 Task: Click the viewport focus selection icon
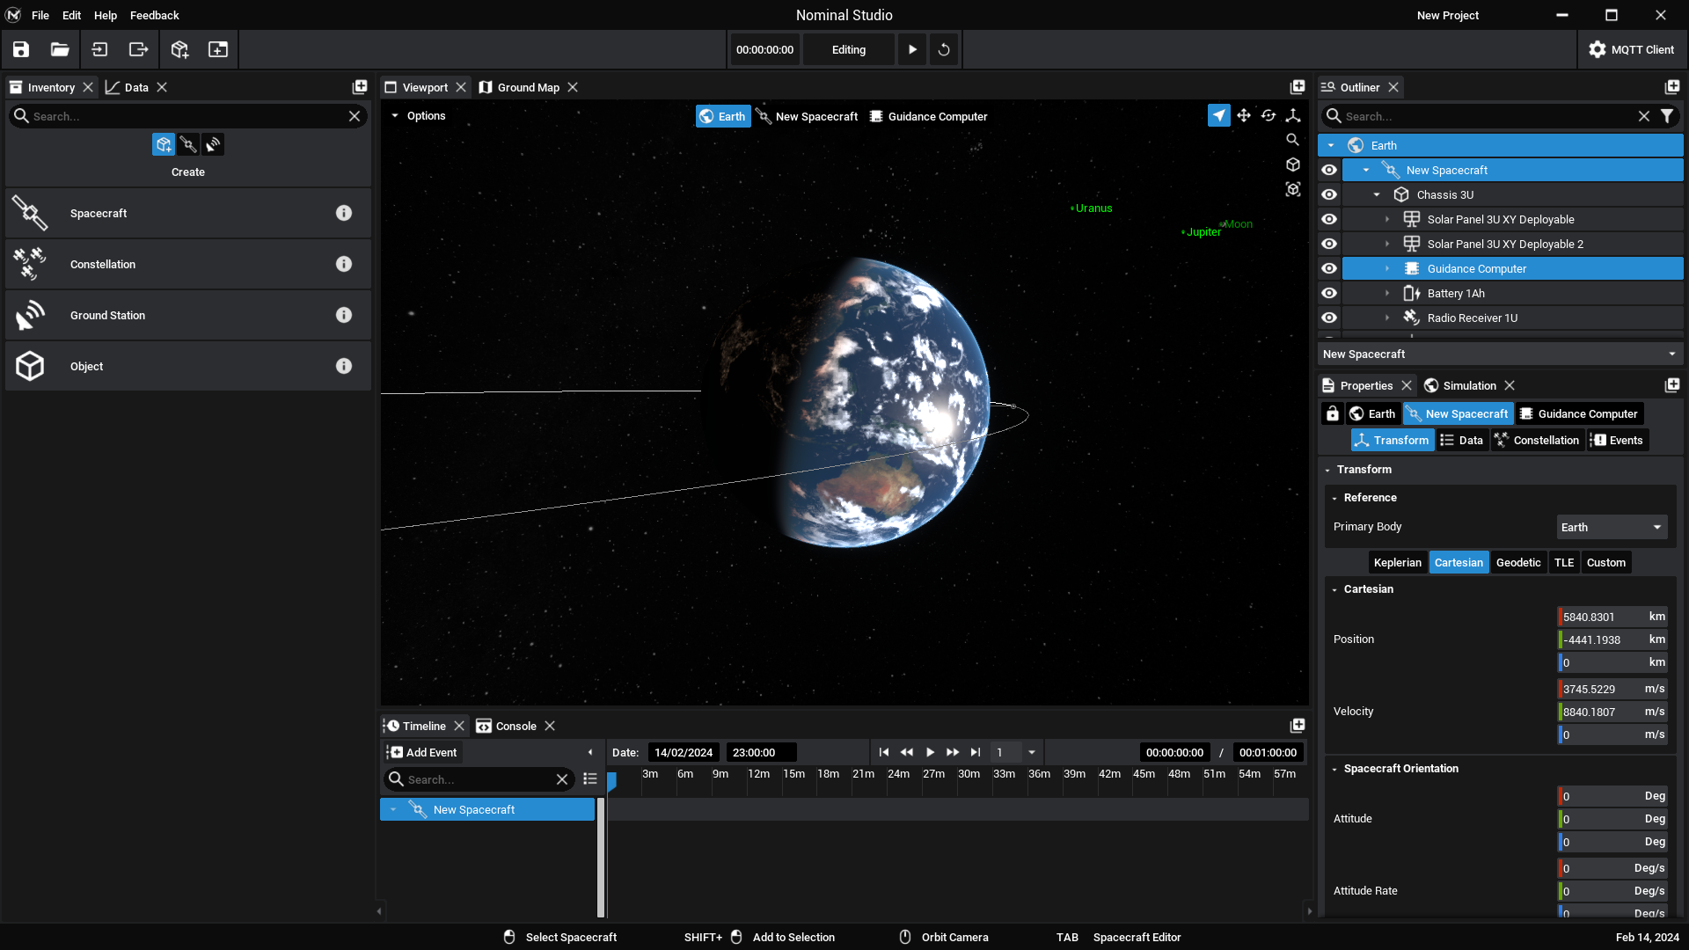(1293, 189)
